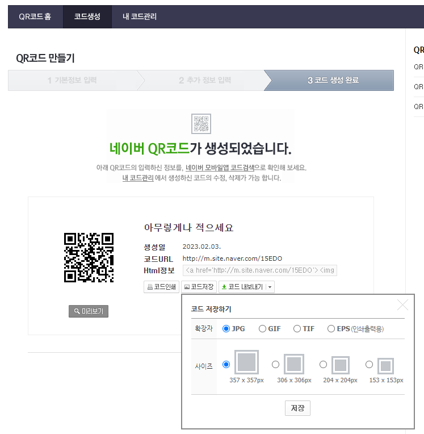Select the GIF extension radio button

[x=262, y=329]
